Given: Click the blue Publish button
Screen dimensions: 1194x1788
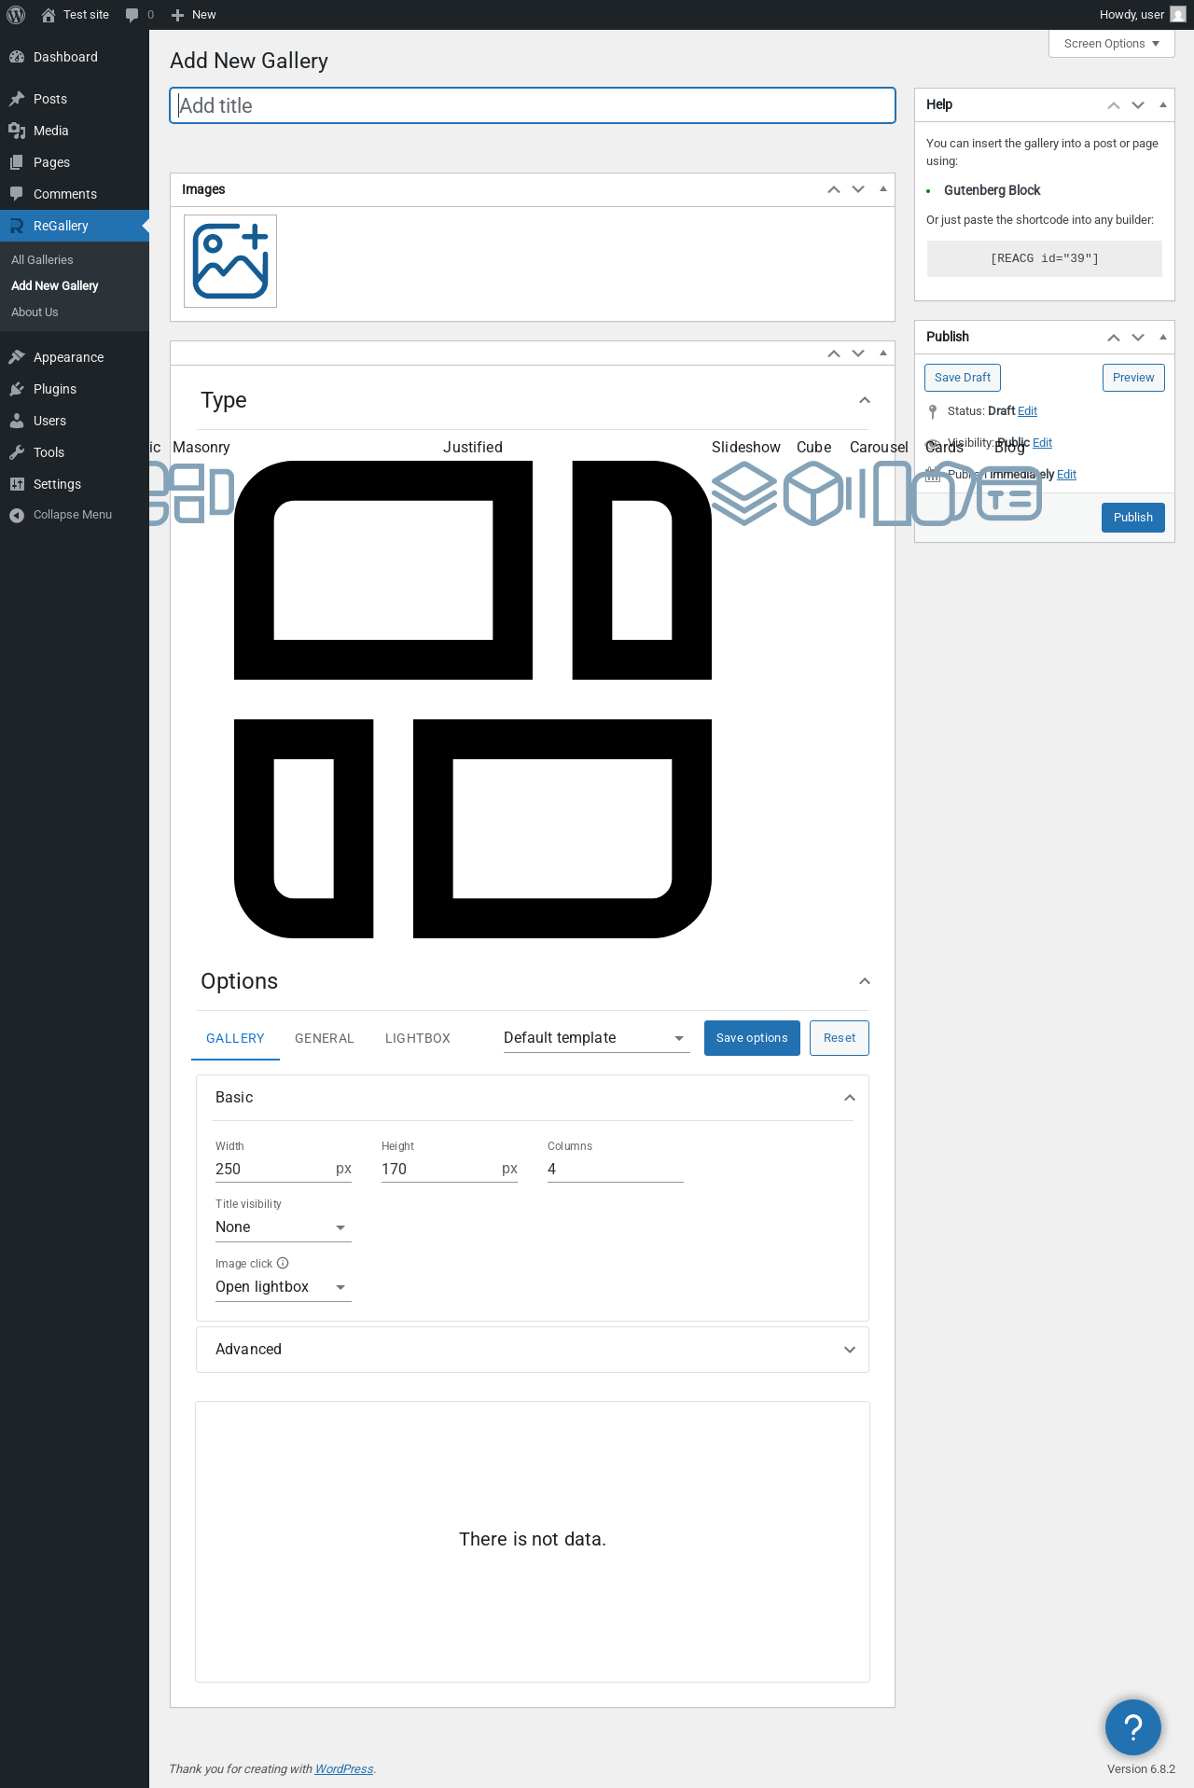Looking at the screenshot, I should 1133,518.
